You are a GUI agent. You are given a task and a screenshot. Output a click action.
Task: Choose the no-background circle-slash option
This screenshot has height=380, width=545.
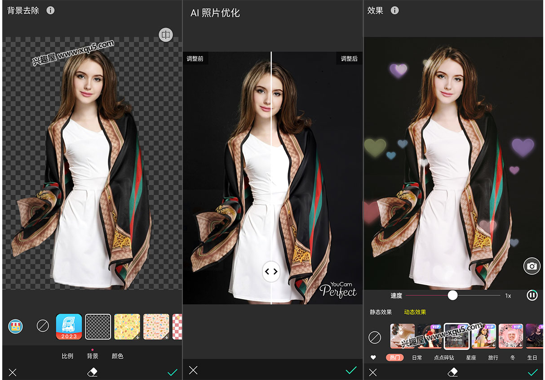pos(43,326)
